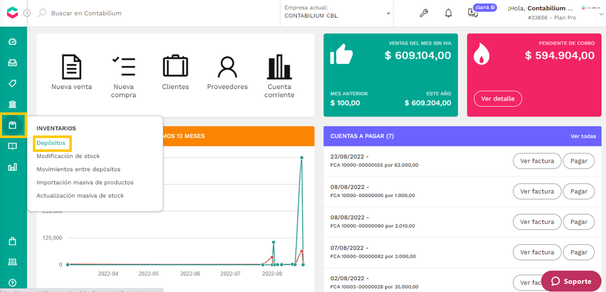Open the bank building icon in sidebar
This screenshot has height=292, width=606.
click(x=13, y=104)
